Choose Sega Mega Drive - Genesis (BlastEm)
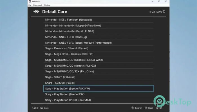This screenshot has width=197, height=112. (x=98, y=54)
